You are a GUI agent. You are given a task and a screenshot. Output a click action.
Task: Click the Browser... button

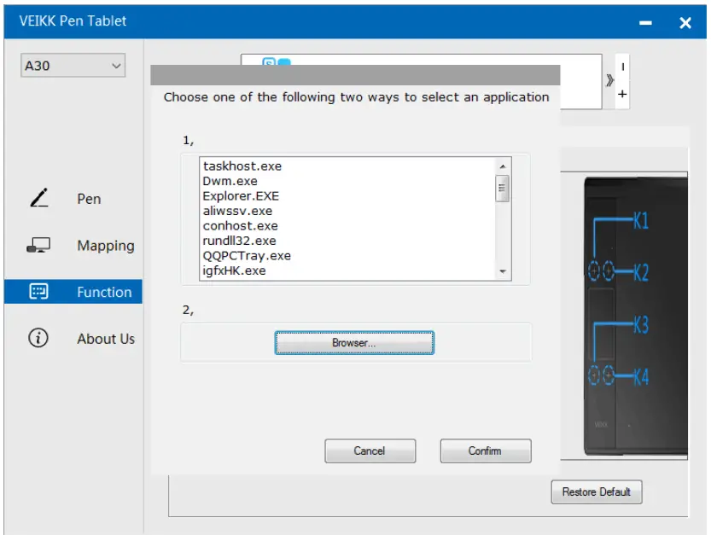click(x=354, y=343)
